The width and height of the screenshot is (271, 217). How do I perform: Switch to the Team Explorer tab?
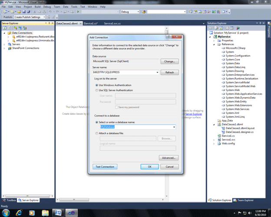[243, 200]
